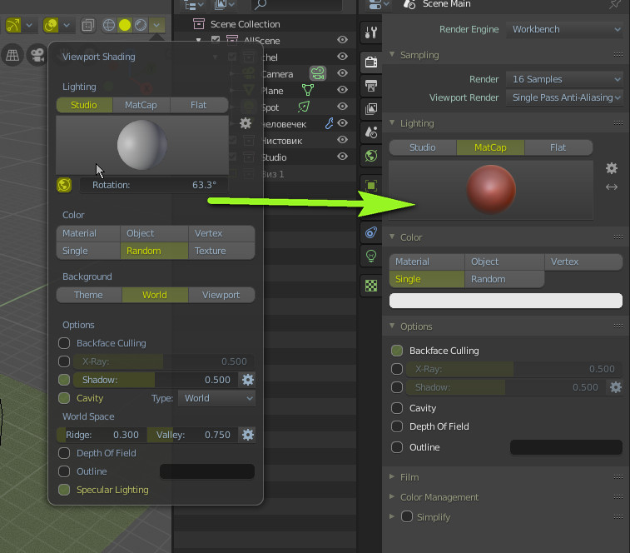Open the View Layer properties tab icon
This screenshot has height=553, width=630.
point(371,109)
